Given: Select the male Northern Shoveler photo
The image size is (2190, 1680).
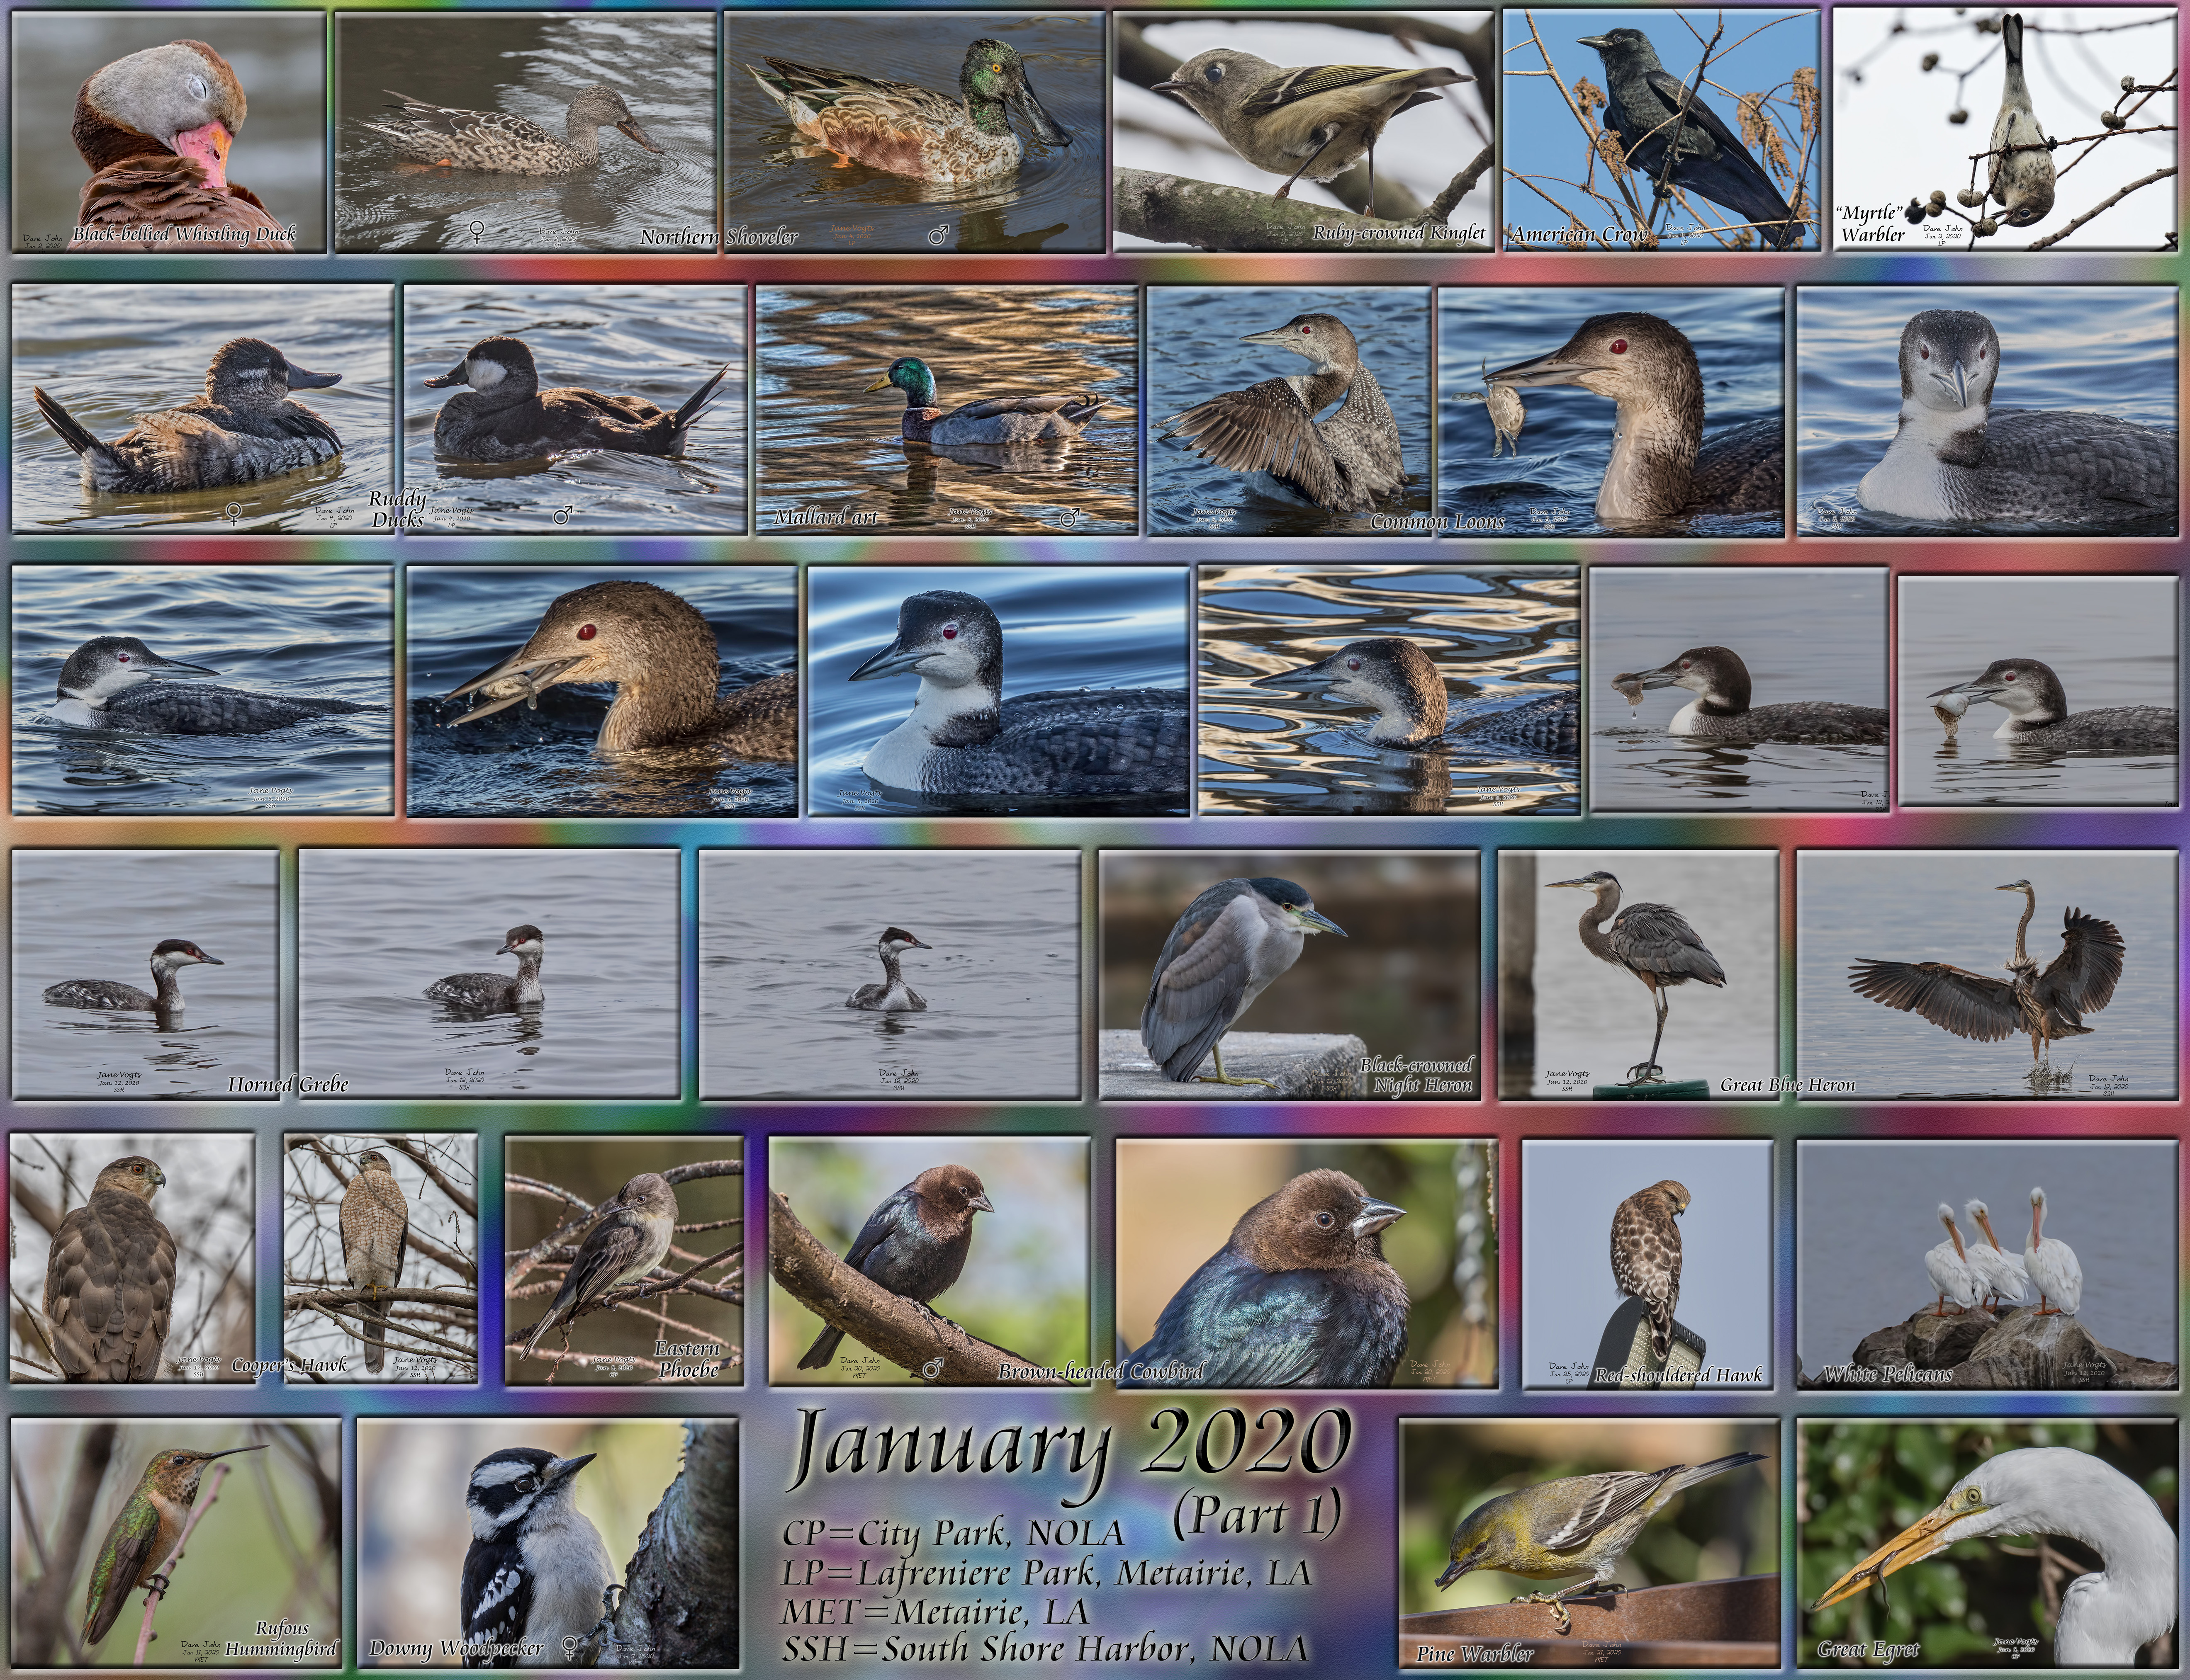Looking at the screenshot, I should (915, 130).
